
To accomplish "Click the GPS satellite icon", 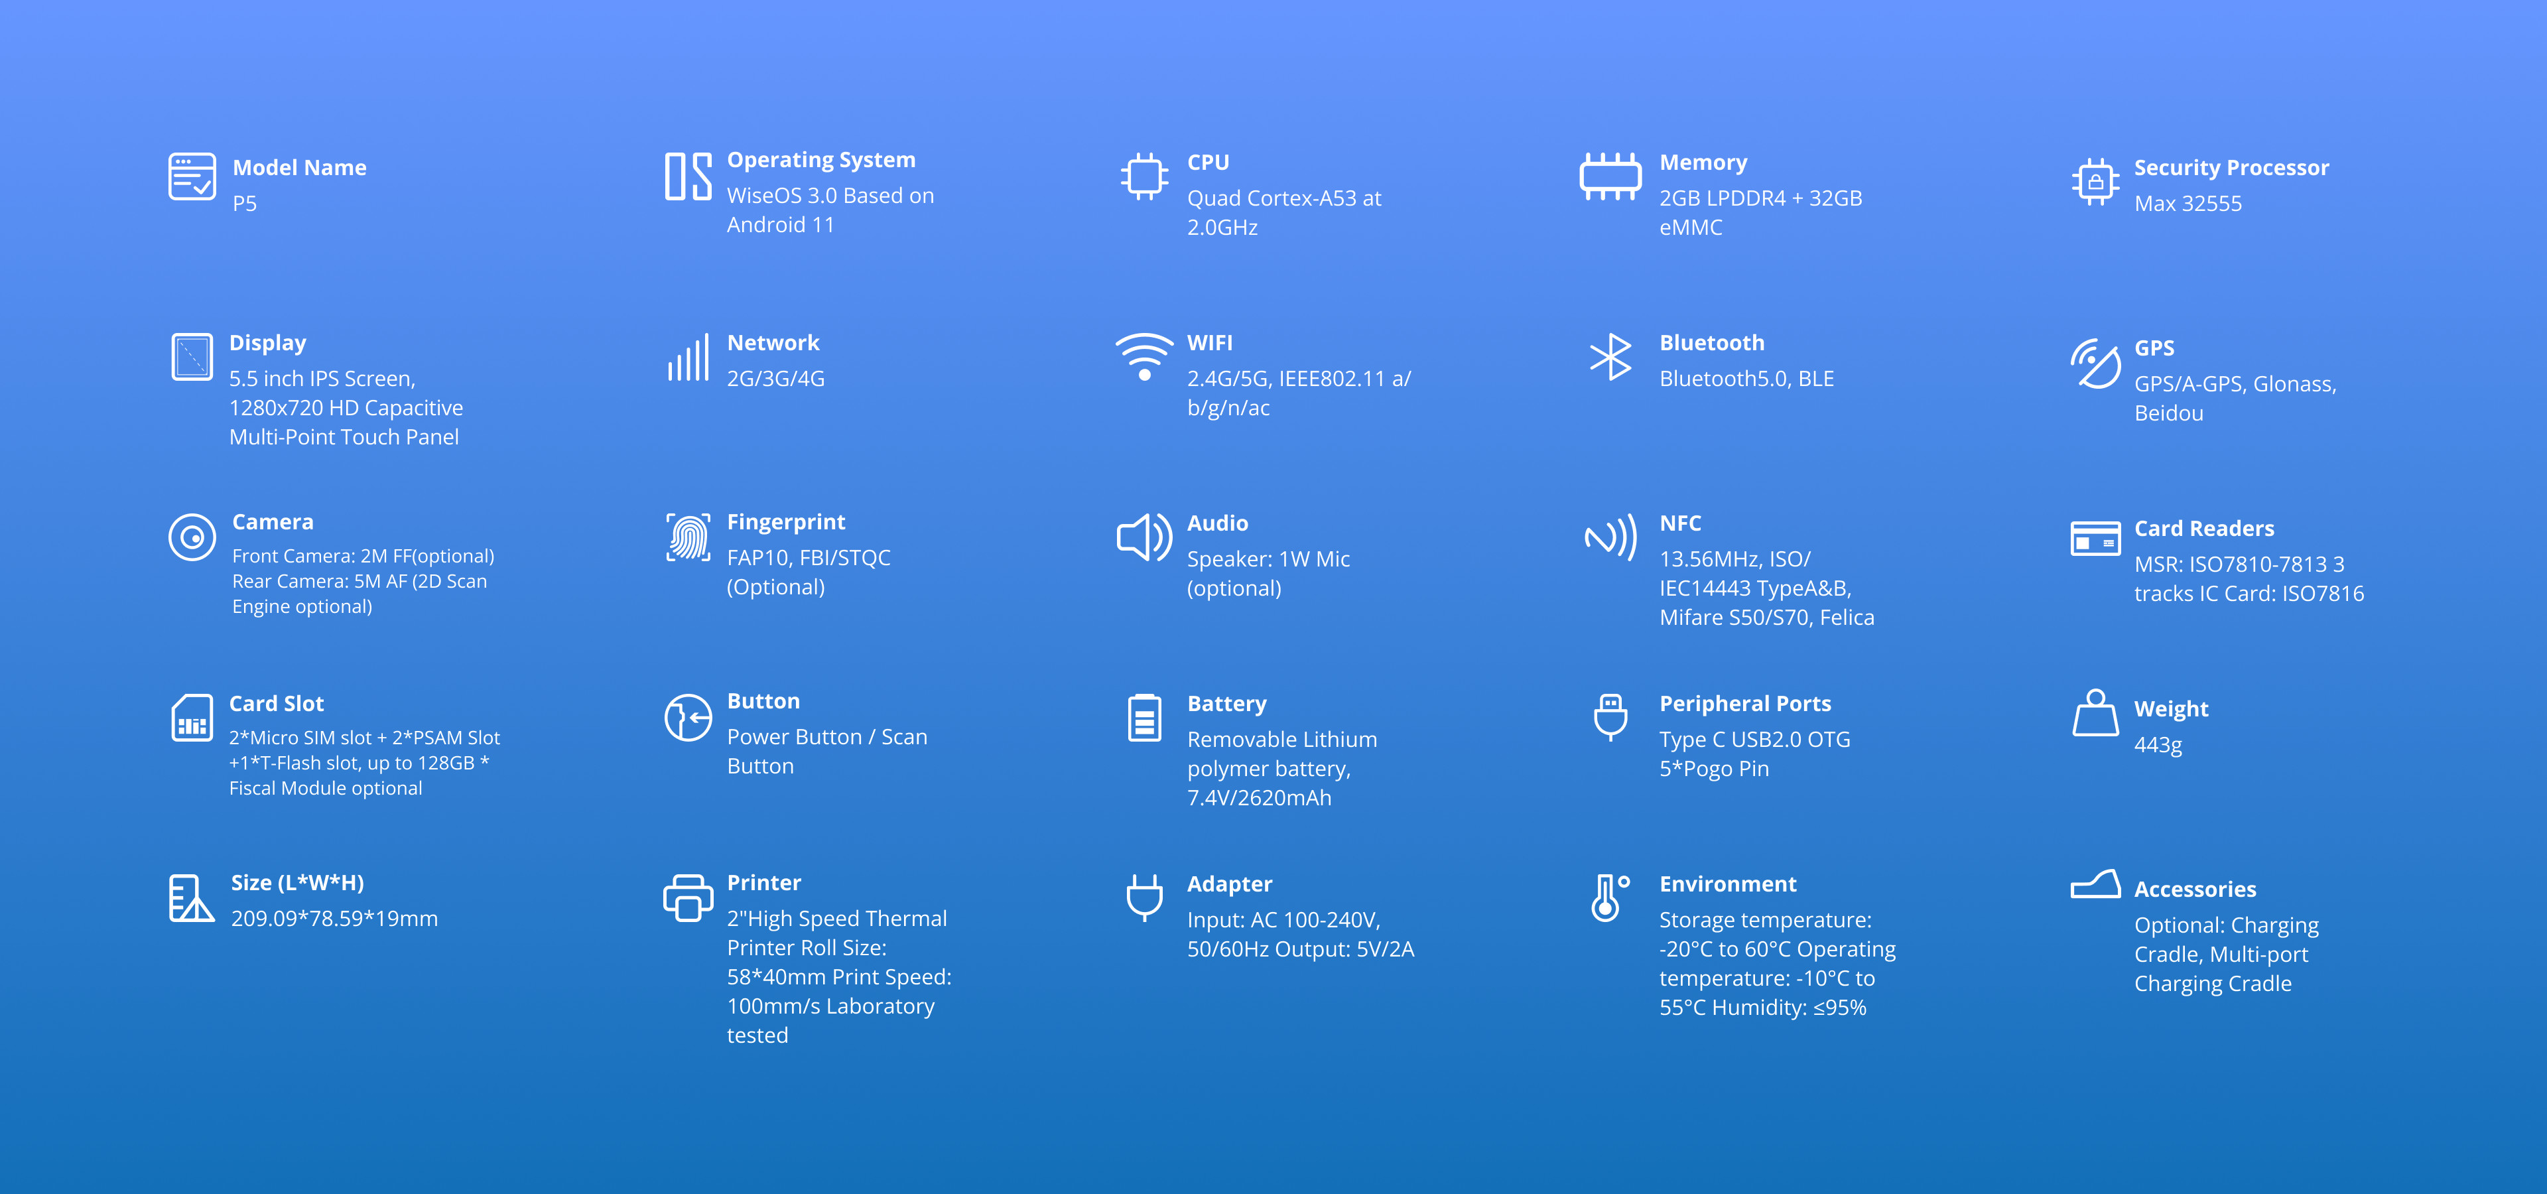I will click(2095, 363).
